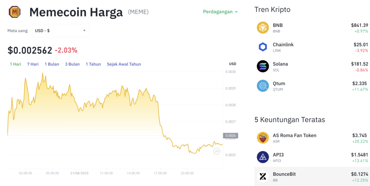370x186 pixels.
Task: Open the USD - $ currency selector
Action: pyautogui.click(x=60, y=31)
